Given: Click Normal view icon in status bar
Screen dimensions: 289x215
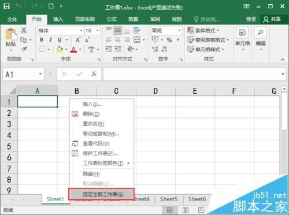Looking at the screenshot, I should click(169, 210).
